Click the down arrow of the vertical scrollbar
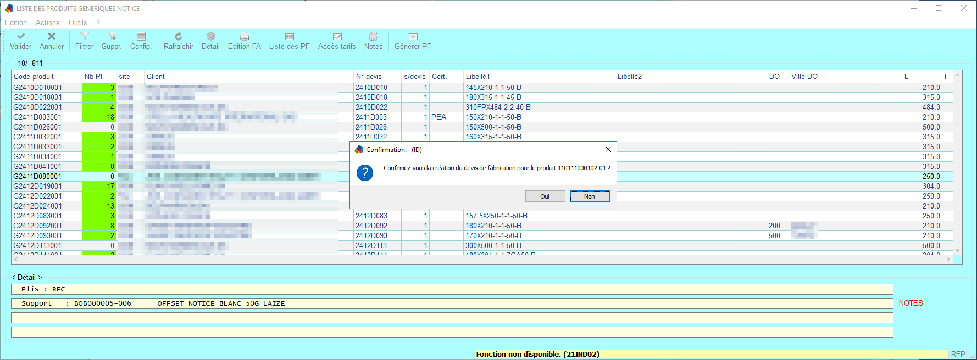This screenshot has width=977, height=360. (x=958, y=250)
